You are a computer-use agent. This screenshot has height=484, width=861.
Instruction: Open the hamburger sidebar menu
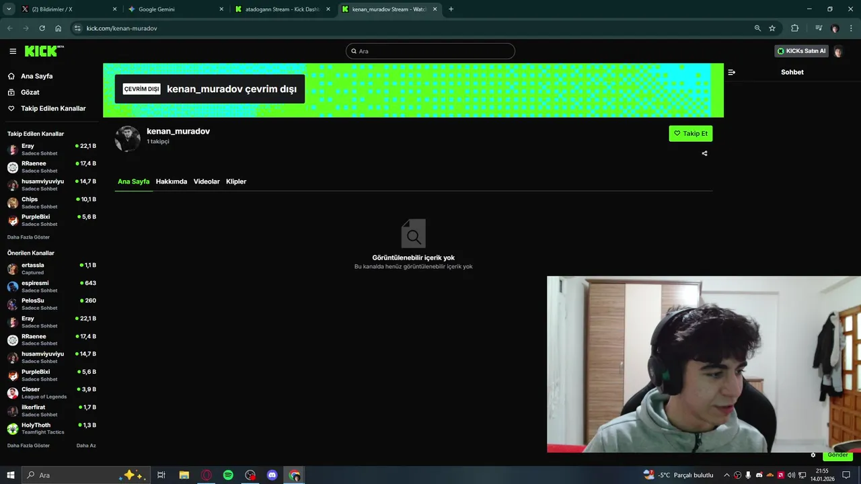click(13, 51)
